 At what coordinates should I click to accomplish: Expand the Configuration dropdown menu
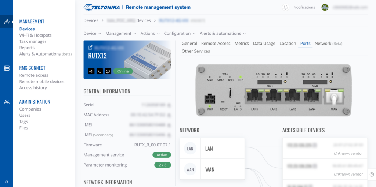tap(180, 33)
